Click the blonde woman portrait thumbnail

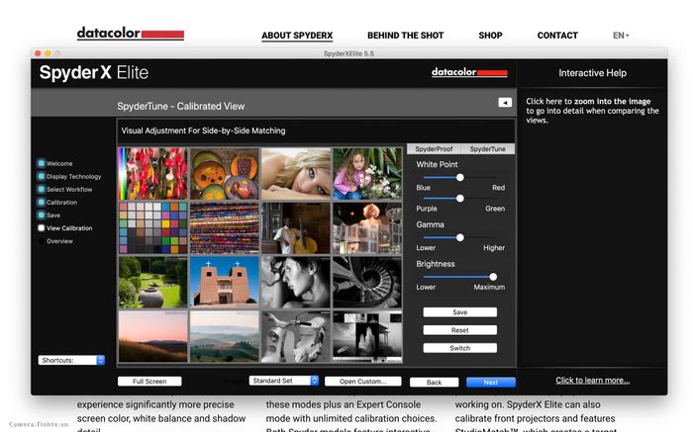coord(296,174)
